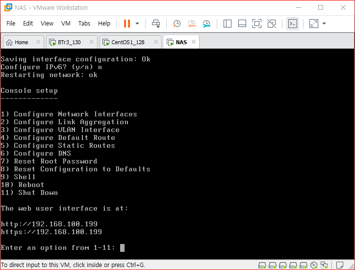Open the stretch mode dropdown arrow
355x270 pixels.
tap(324, 24)
